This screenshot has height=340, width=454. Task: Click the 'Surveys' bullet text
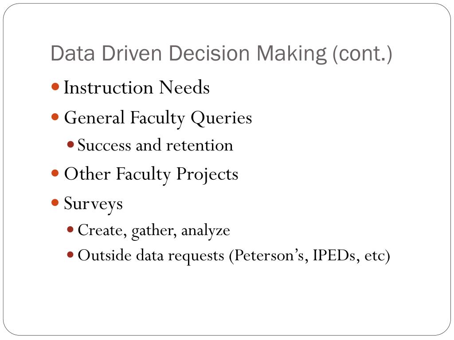point(93,204)
